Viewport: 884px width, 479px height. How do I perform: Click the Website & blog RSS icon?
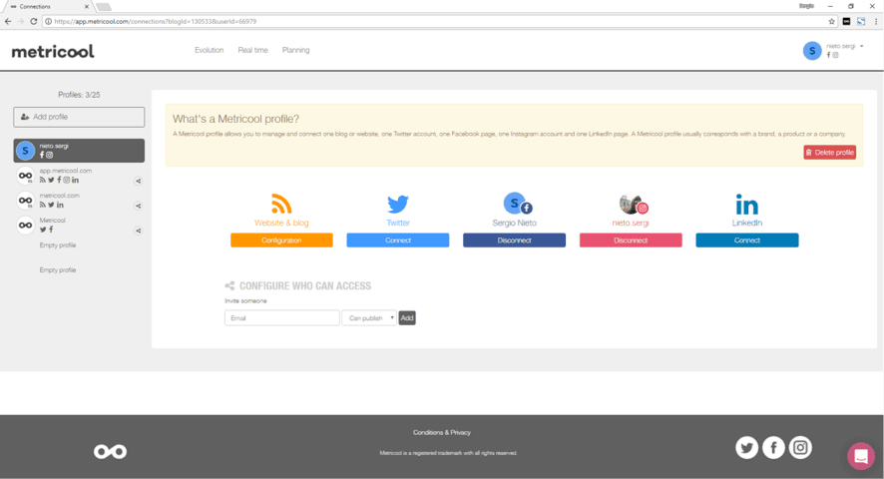tap(281, 204)
